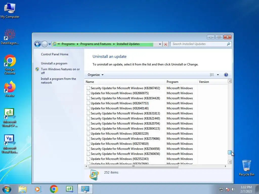
Task: Open My Computer desktop icon
Action: click(x=10, y=11)
